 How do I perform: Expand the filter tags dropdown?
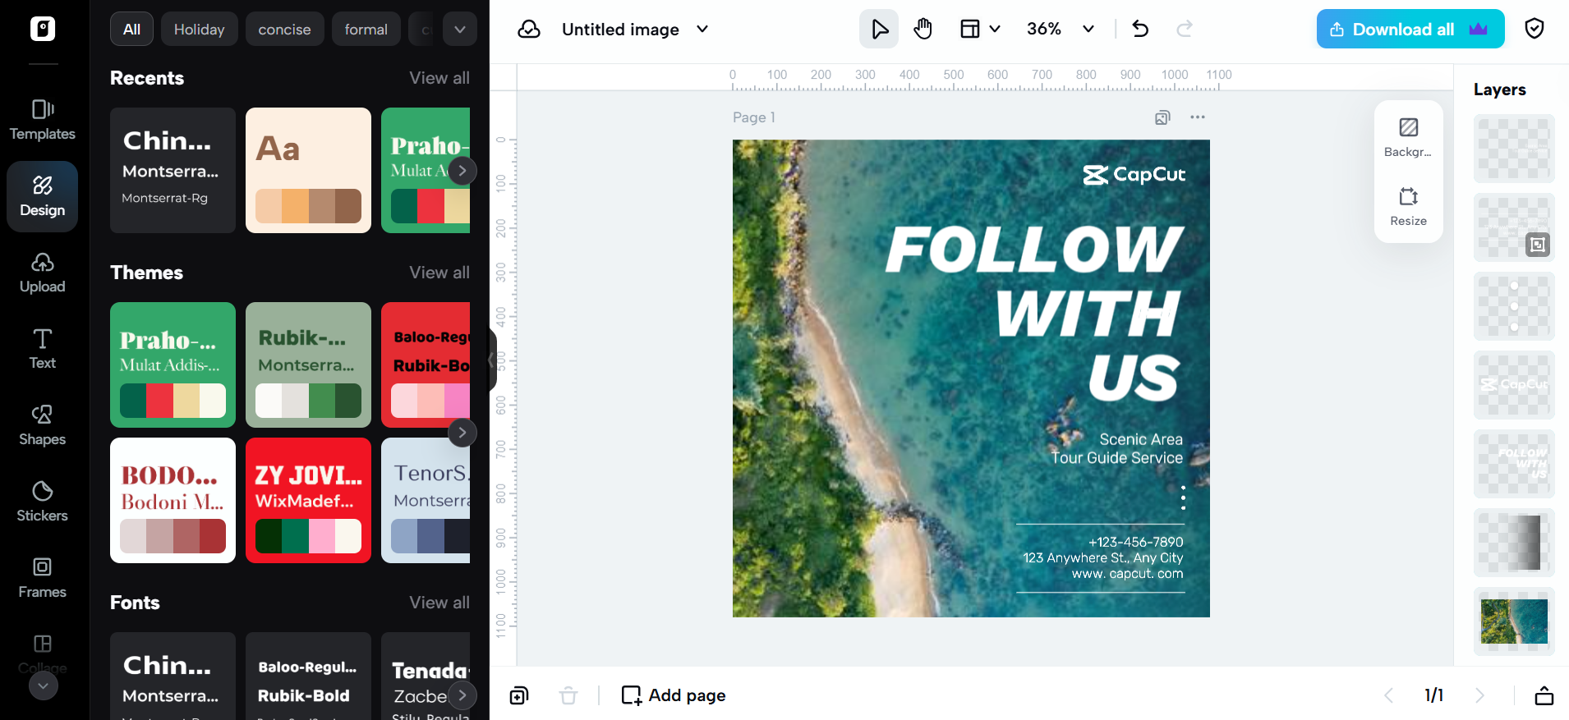coord(460,30)
